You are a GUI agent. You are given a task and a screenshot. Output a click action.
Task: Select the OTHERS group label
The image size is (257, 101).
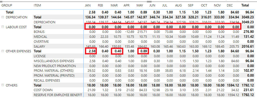pyautogui.click(x=11, y=85)
